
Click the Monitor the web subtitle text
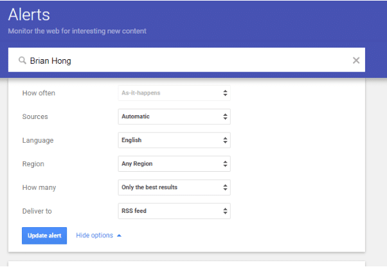click(x=77, y=31)
